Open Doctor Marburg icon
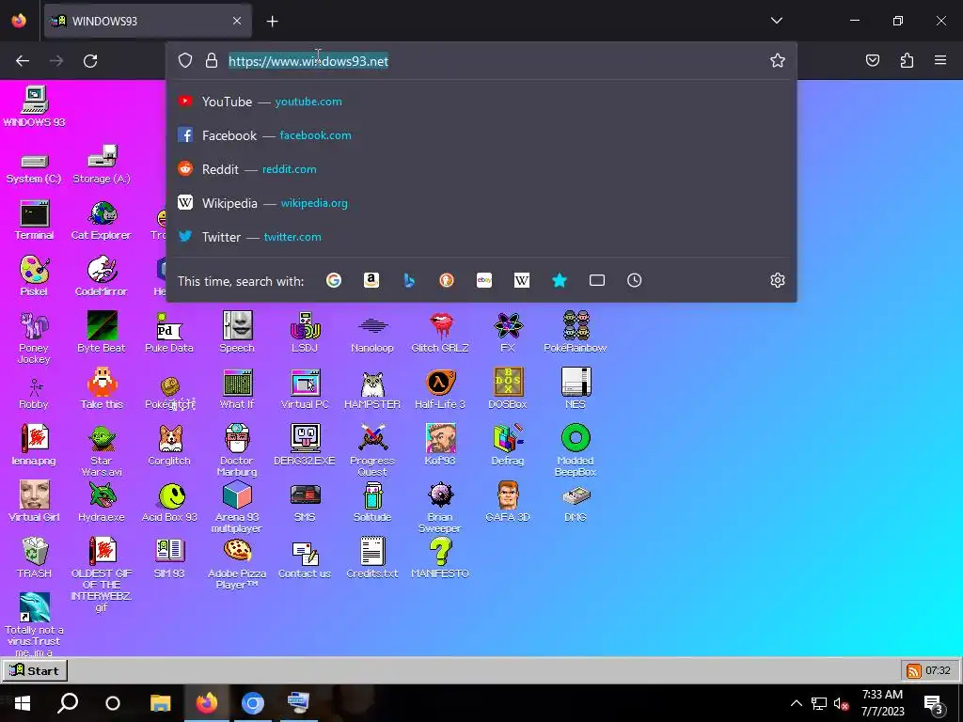Image resolution: width=963 pixels, height=722 pixels. [237, 438]
